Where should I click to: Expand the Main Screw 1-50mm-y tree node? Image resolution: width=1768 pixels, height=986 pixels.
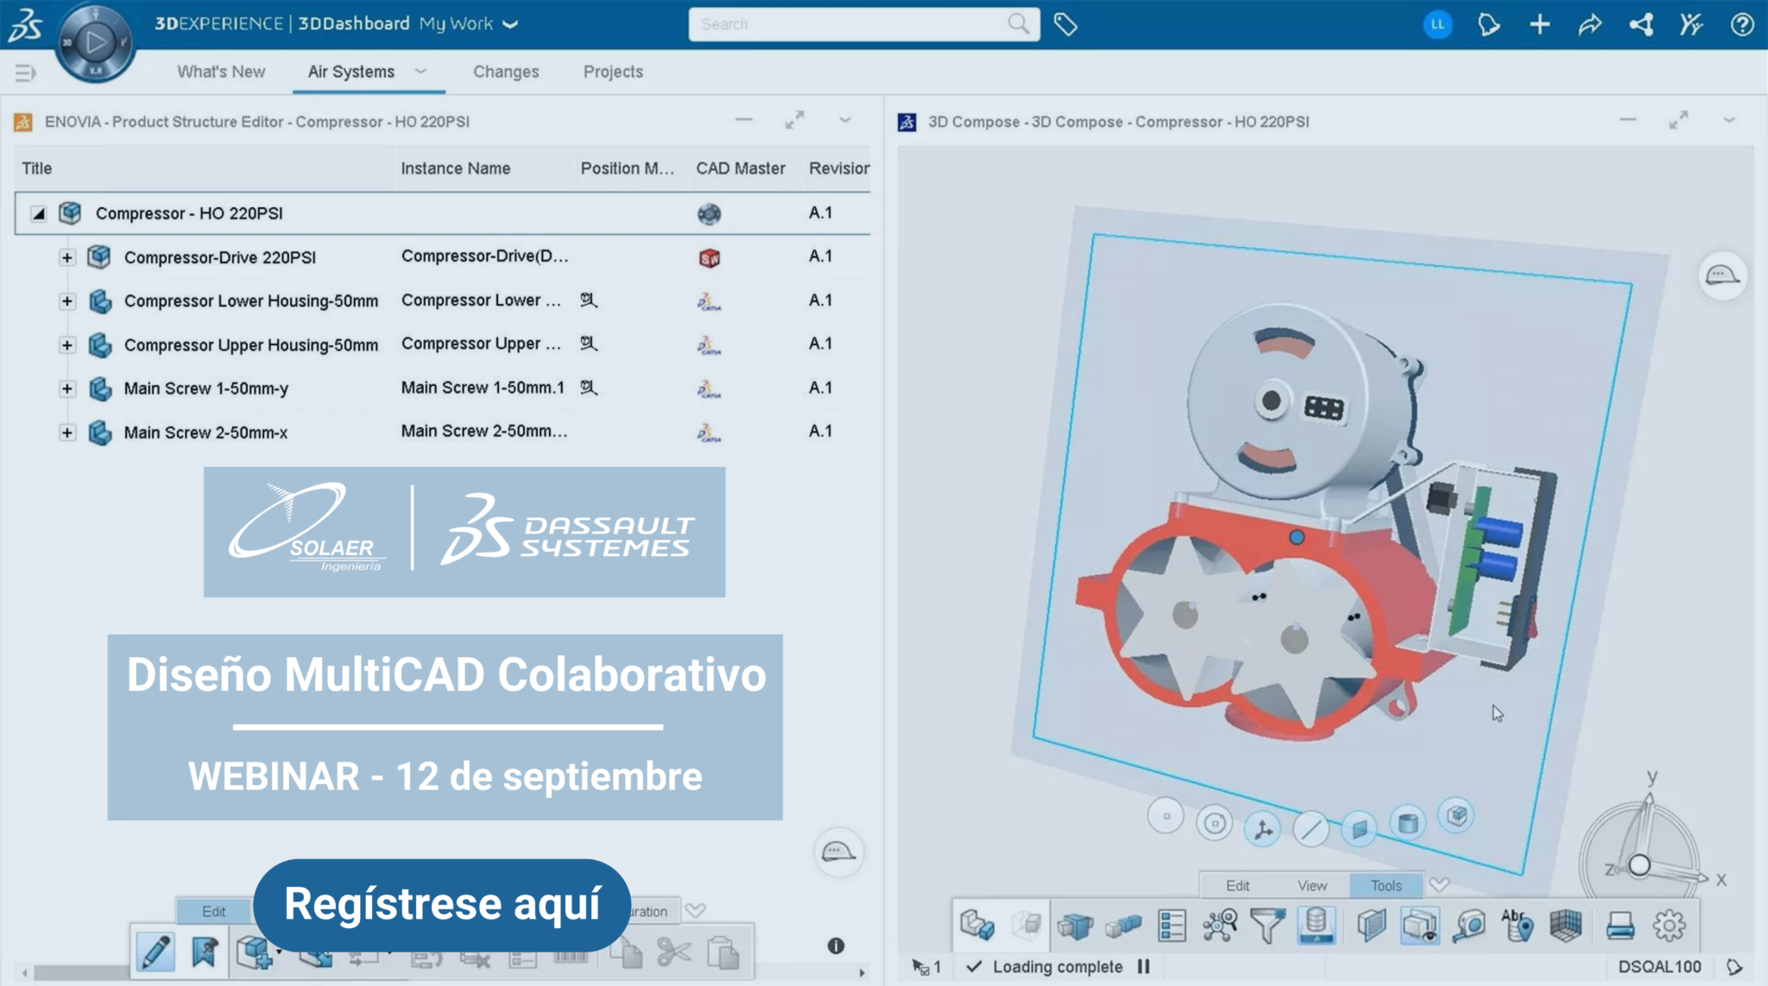click(66, 388)
